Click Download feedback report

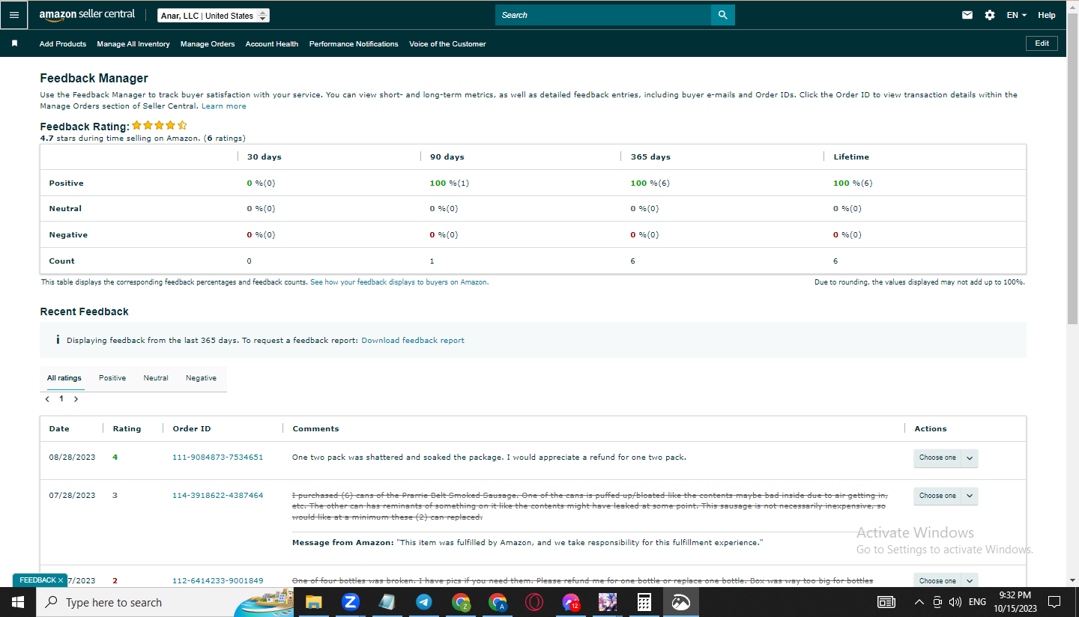(x=413, y=341)
